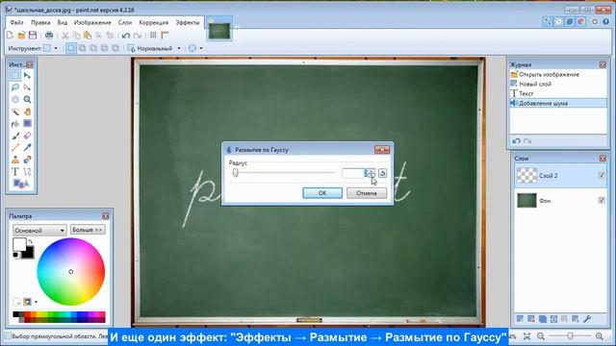
Task: Select the Text tool in toolbox
Action: (x=15, y=172)
